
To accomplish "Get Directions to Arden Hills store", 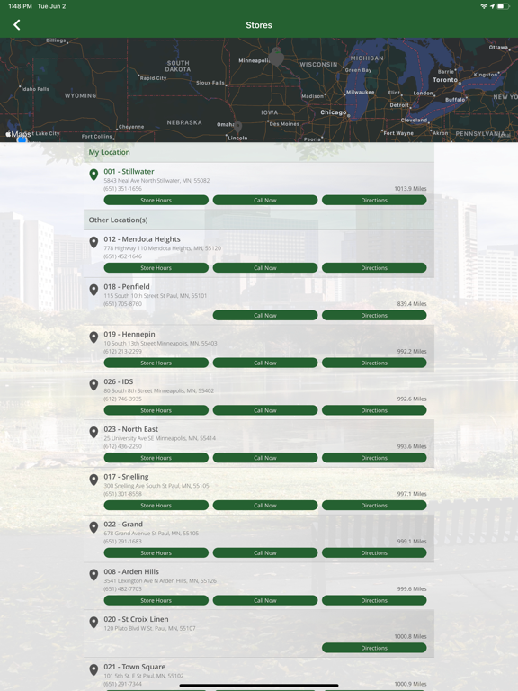I will [x=374, y=601].
